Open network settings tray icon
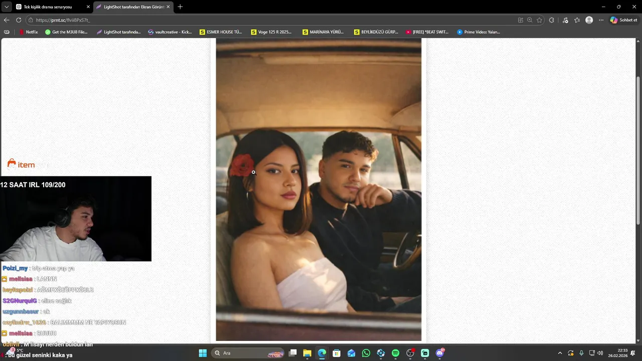The width and height of the screenshot is (642, 361). pos(592,353)
